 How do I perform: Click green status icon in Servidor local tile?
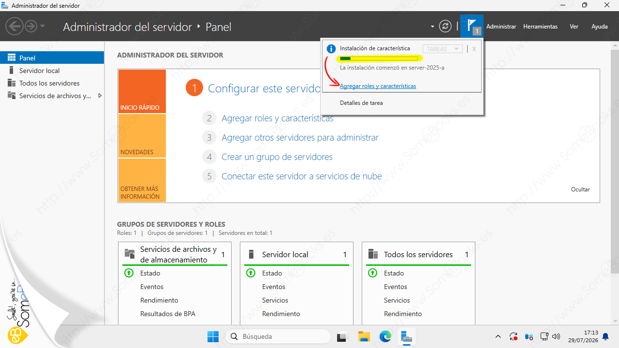pyautogui.click(x=251, y=273)
